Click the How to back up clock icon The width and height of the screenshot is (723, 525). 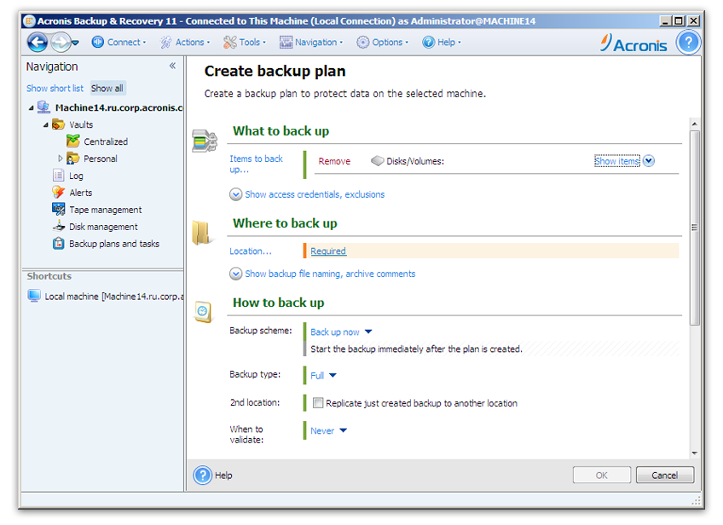coord(203,312)
